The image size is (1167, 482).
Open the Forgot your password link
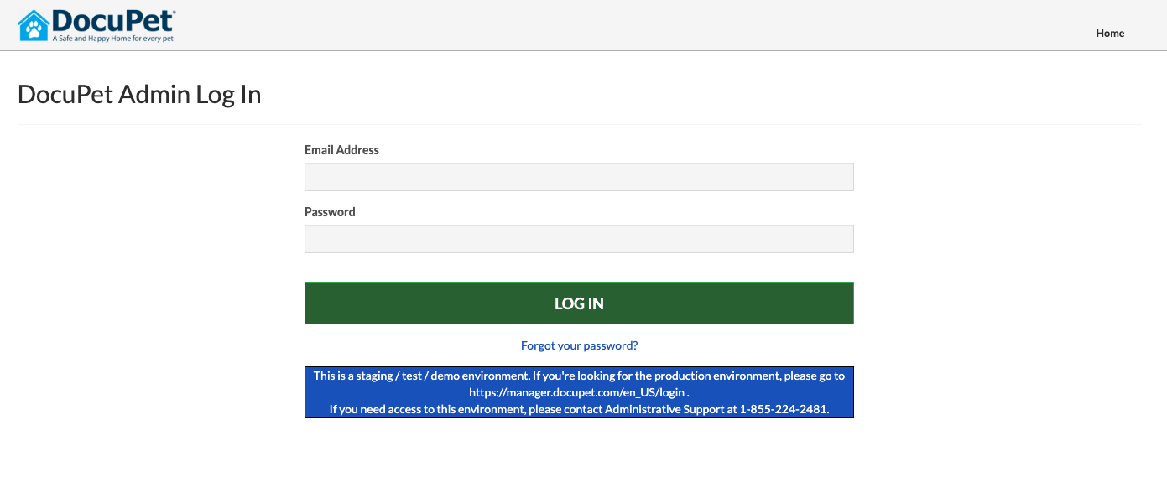[579, 345]
